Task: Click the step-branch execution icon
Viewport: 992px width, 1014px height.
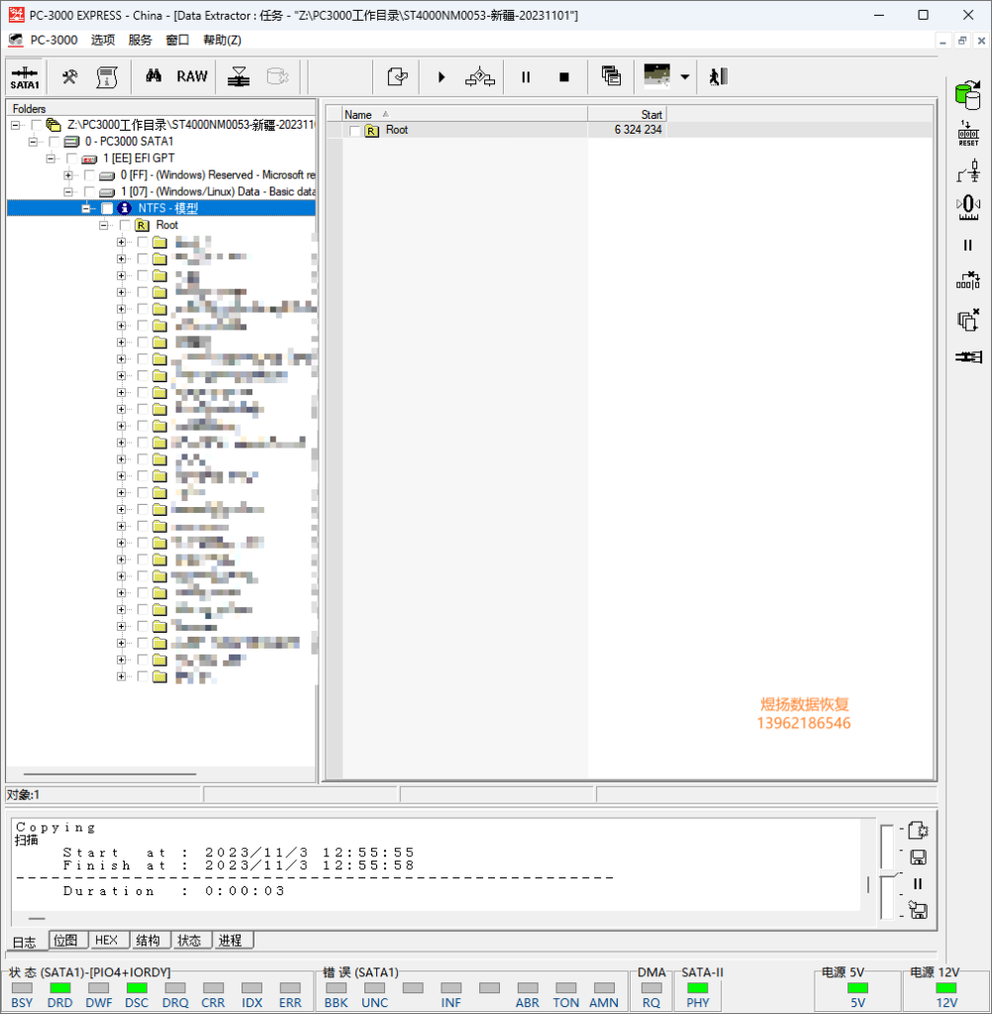Action: [480, 77]
